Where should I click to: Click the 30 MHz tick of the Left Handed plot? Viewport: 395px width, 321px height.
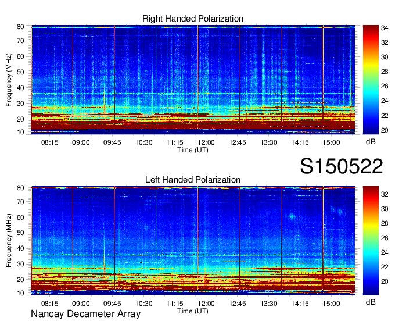tap(20, 264)
